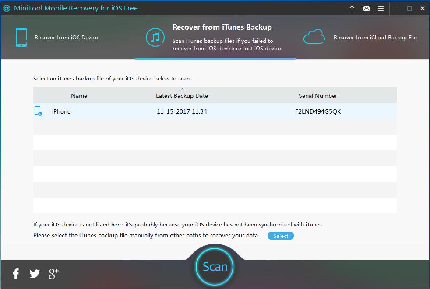Click the Twitter bird icon
This screenshot has height=289, width=430.
tap(35, 274)
